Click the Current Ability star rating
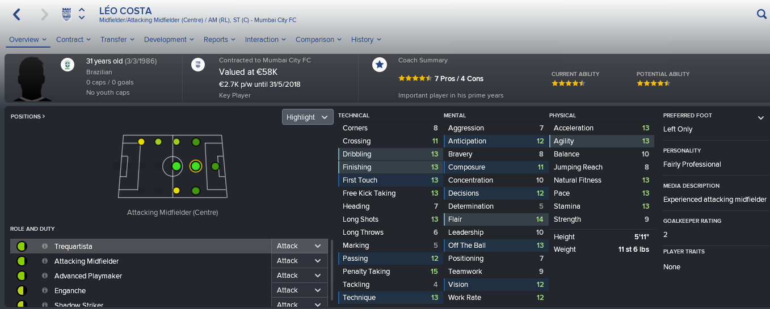Screen dimensions: 770x309 click(x=568, y=83)
